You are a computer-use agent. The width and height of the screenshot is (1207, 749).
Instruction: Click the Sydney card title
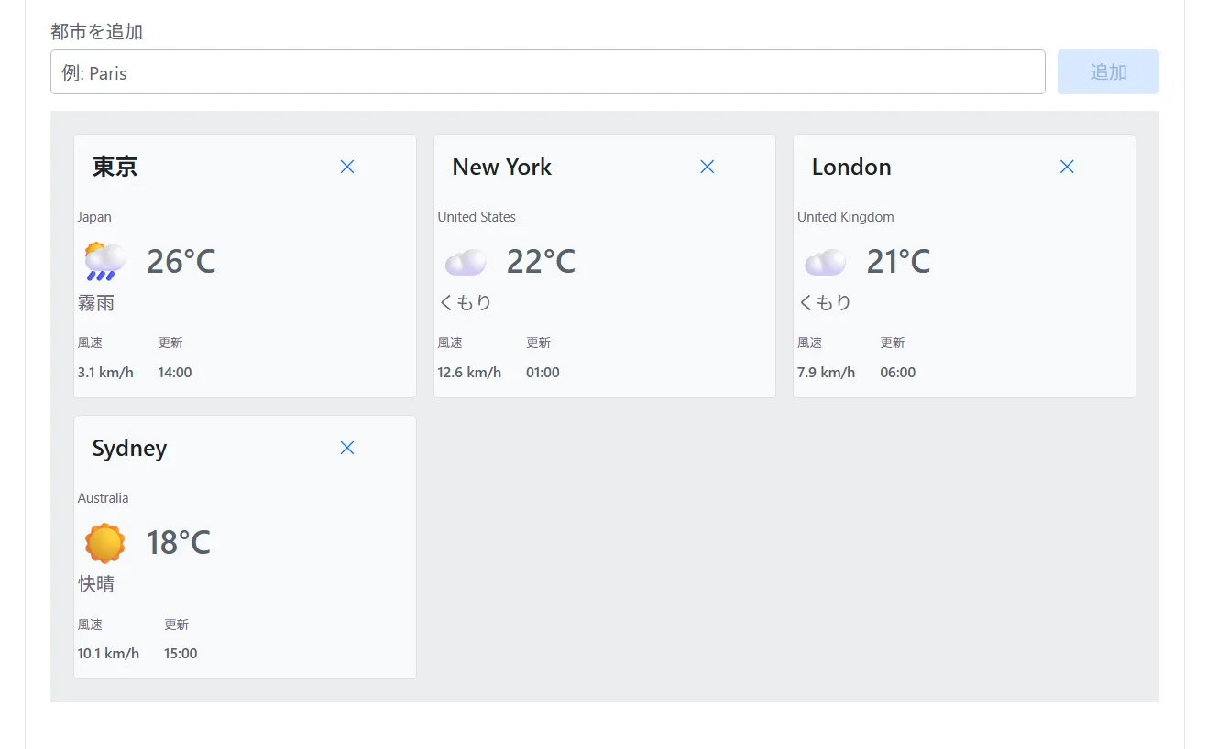click(129, 449)
